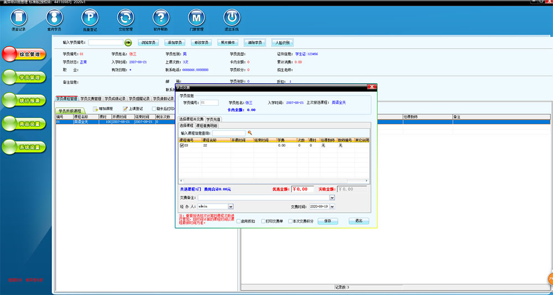Click the 保存 save button
This screenshot has width=553, height=295.
pos(327,221)
